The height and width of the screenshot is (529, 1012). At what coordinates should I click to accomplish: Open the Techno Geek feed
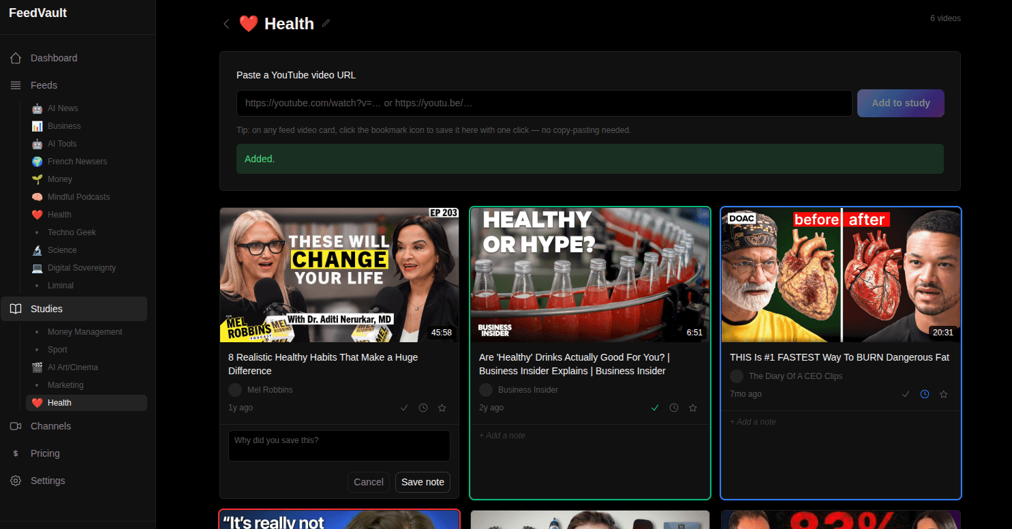(x=87, y=232)
